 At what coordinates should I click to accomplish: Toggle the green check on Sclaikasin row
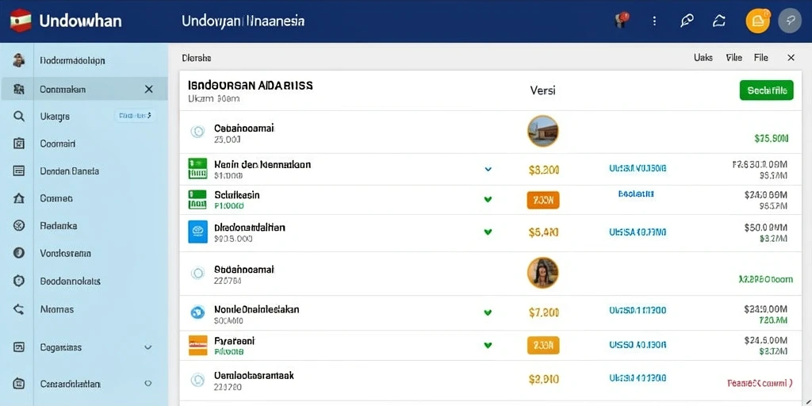488,199
